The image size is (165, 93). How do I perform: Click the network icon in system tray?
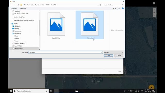point(136,91)
